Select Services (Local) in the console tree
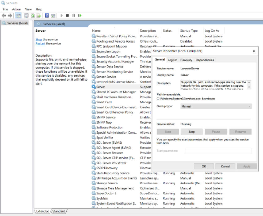Image resolution: width=263 pixels, height=216 pixels. click(x=17, y=23)
